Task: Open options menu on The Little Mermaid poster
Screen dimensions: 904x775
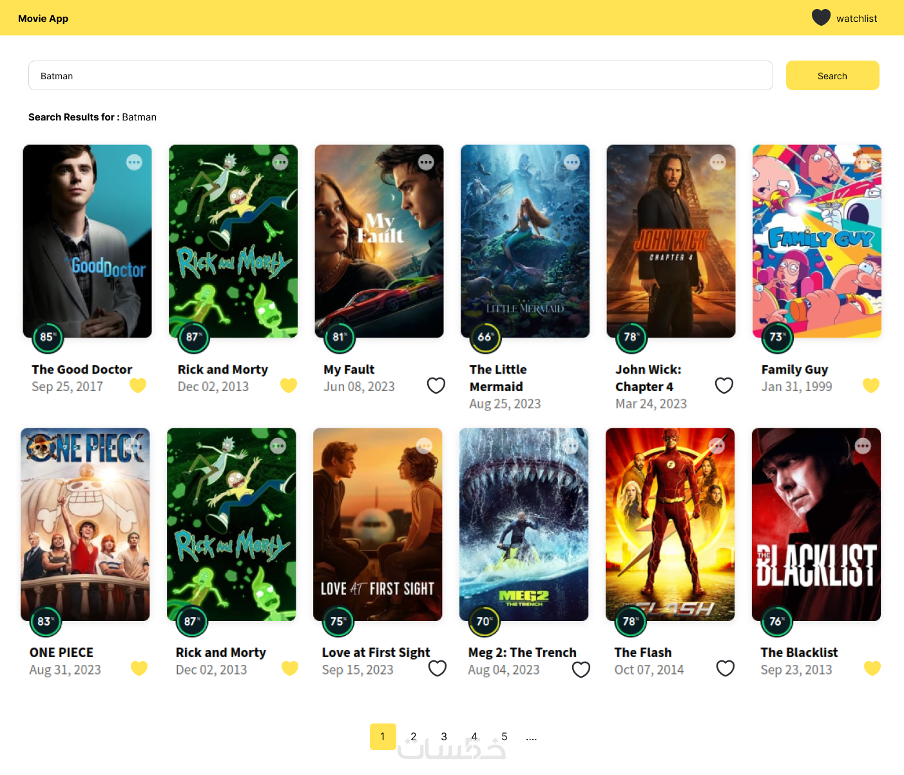Action: 572,162
